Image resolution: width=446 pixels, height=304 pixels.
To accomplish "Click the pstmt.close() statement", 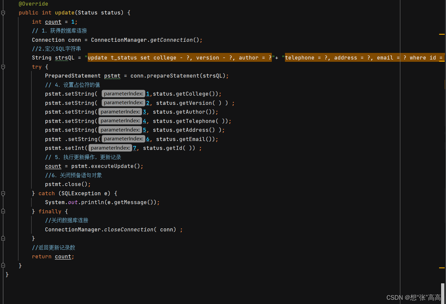I will (x=68, y=184).
